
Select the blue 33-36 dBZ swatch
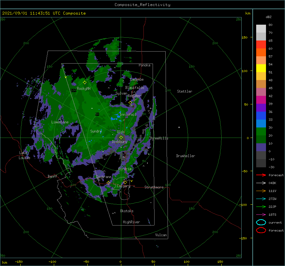click(x=261, y=116)
